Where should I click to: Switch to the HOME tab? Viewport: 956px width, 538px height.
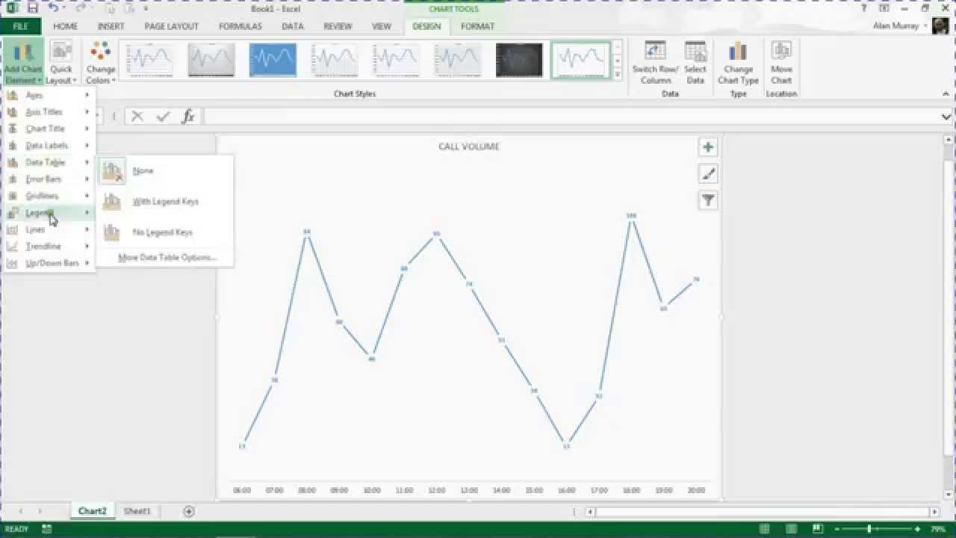pos(65,26)
